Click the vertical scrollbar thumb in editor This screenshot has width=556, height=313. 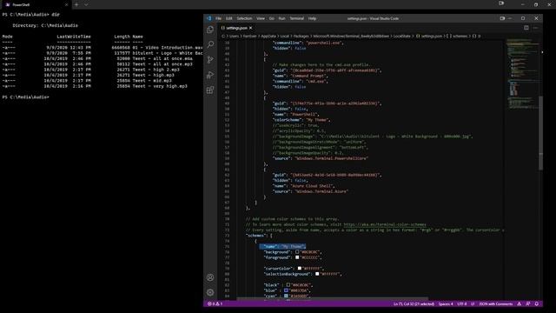coord(540,133)
